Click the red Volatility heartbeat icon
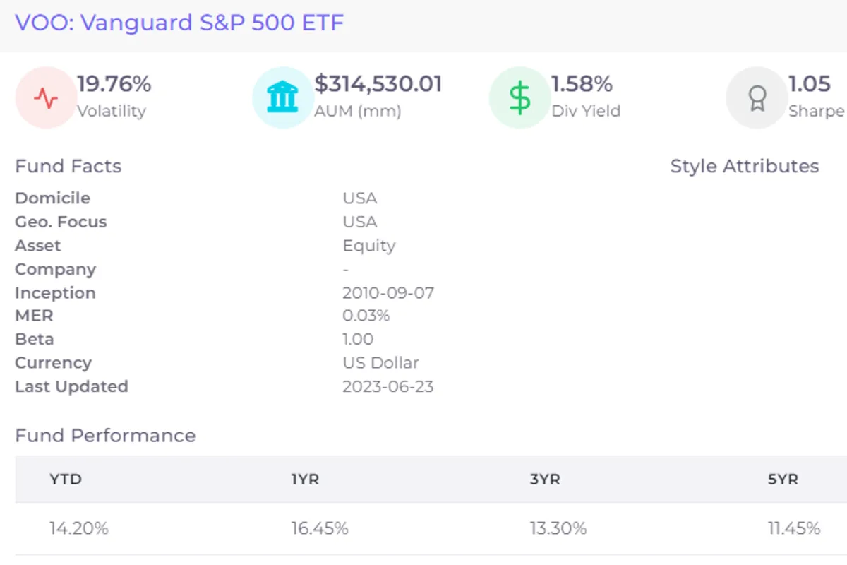 (45, 97)
